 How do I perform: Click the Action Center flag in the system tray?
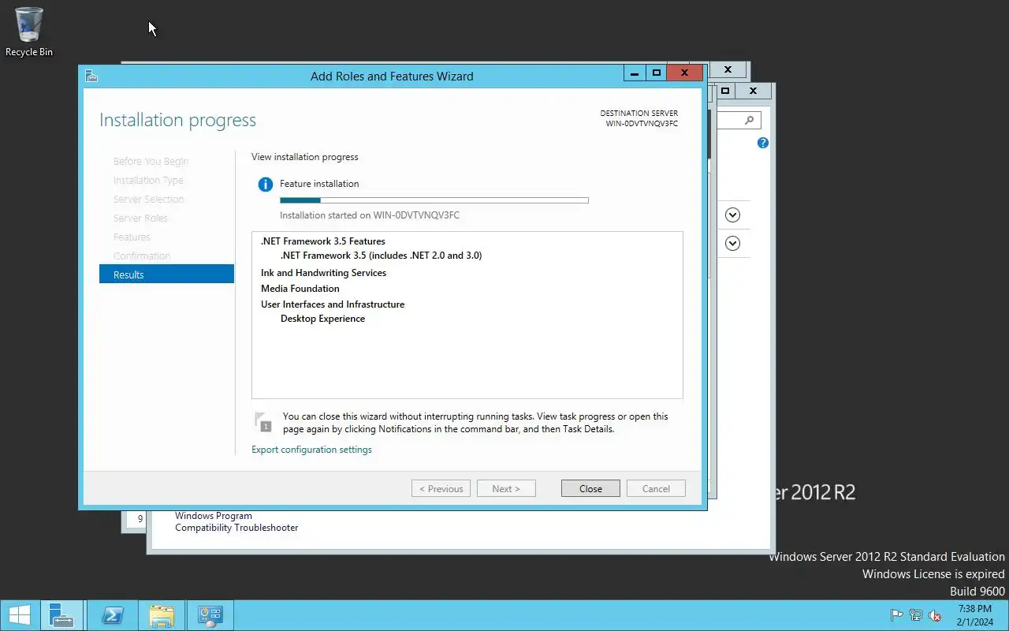coord(896,615)
